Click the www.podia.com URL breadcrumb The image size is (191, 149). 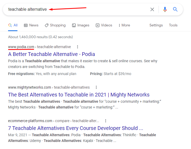tap(21, 47)
